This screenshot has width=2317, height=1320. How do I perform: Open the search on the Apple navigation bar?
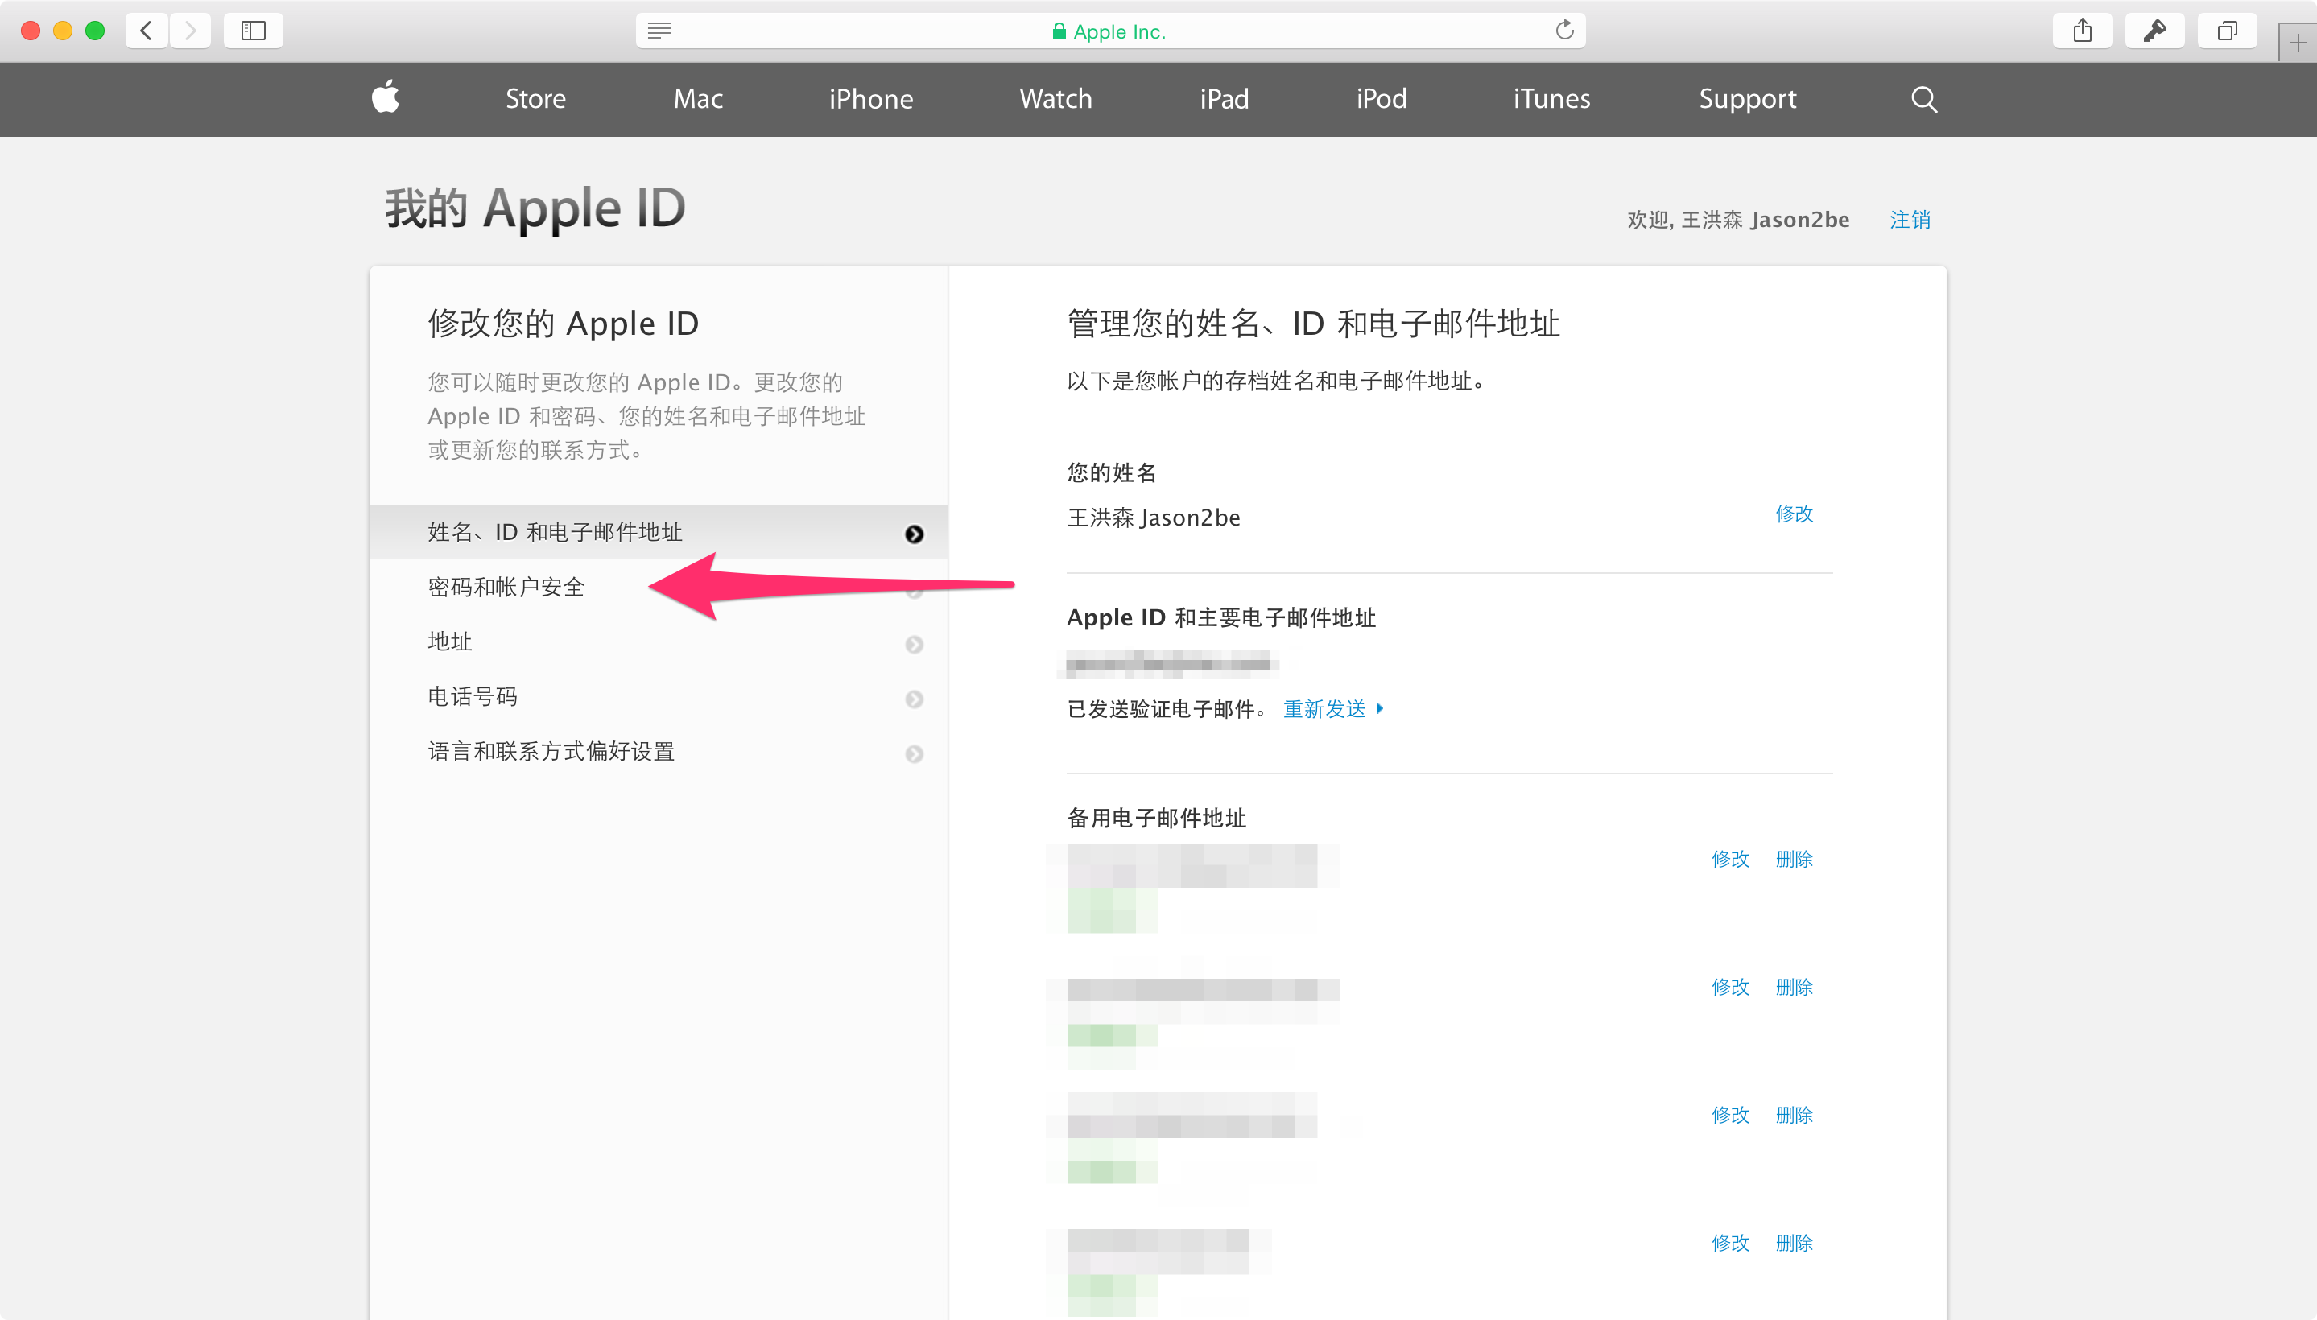[1923, 99]
